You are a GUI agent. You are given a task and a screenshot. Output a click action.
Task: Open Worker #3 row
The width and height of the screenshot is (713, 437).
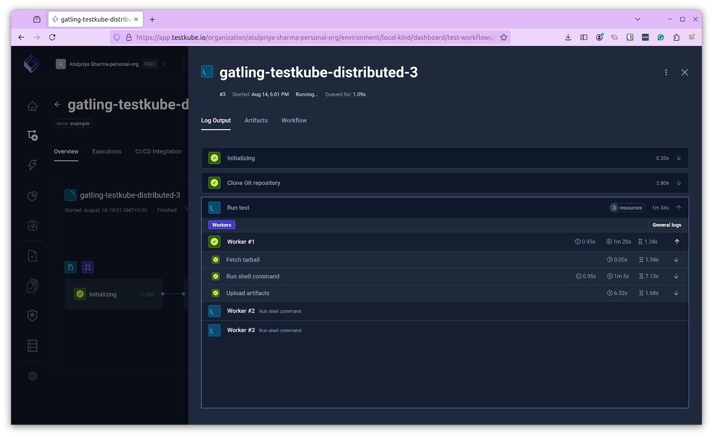445,330
